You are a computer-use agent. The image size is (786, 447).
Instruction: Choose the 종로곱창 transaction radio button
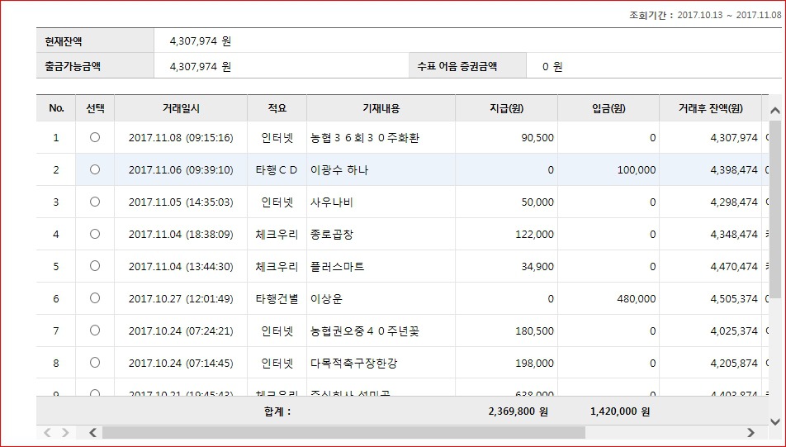[x=95, y=234]
